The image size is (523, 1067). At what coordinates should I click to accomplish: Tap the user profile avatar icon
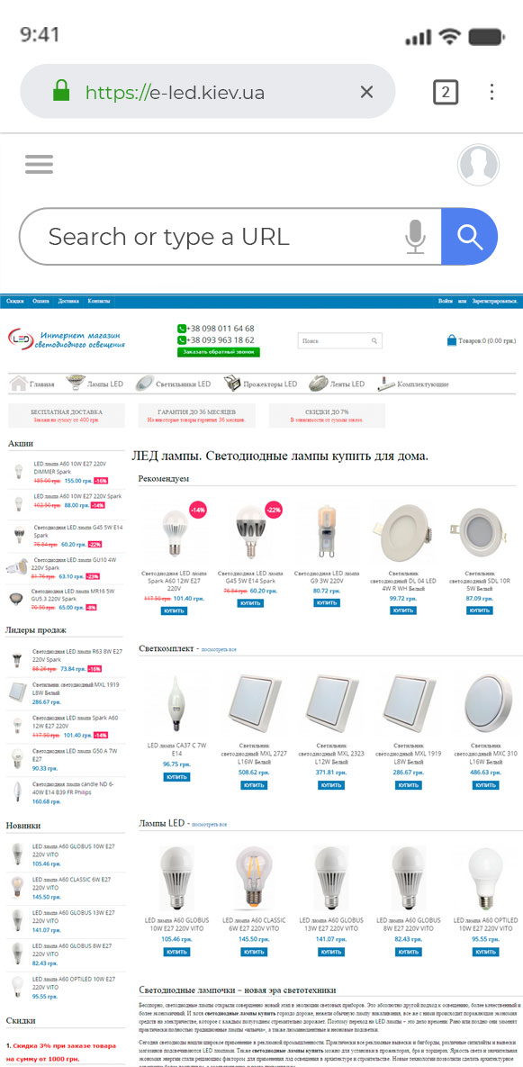point(478,166)
